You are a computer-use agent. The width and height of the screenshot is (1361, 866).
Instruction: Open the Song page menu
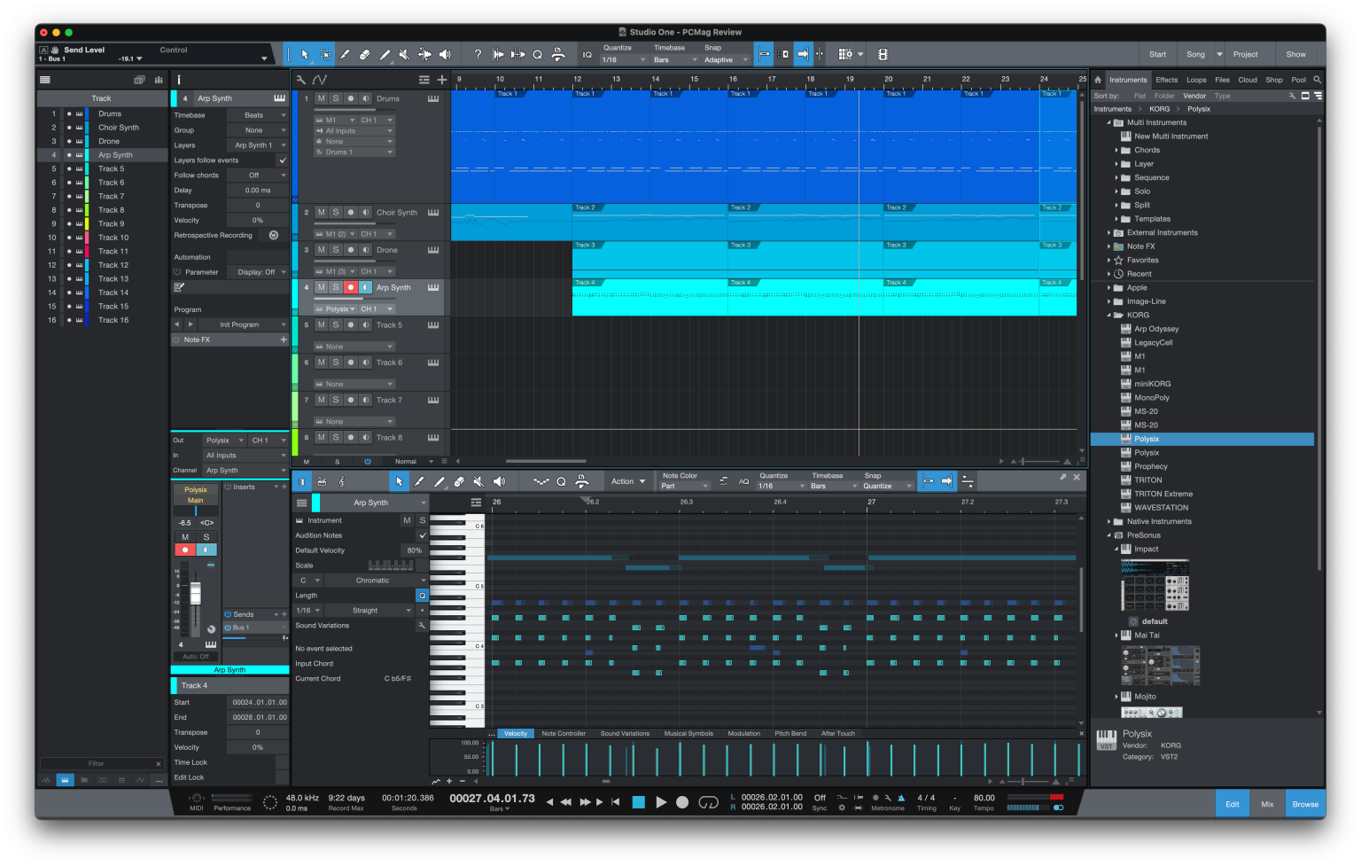tap(1219, 55)
